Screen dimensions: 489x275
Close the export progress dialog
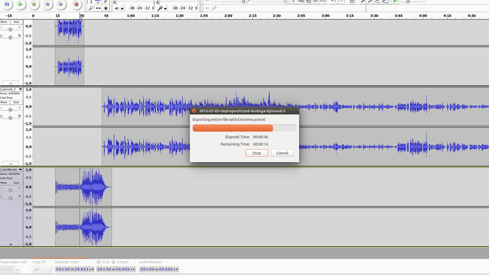(x=194, y=111)
